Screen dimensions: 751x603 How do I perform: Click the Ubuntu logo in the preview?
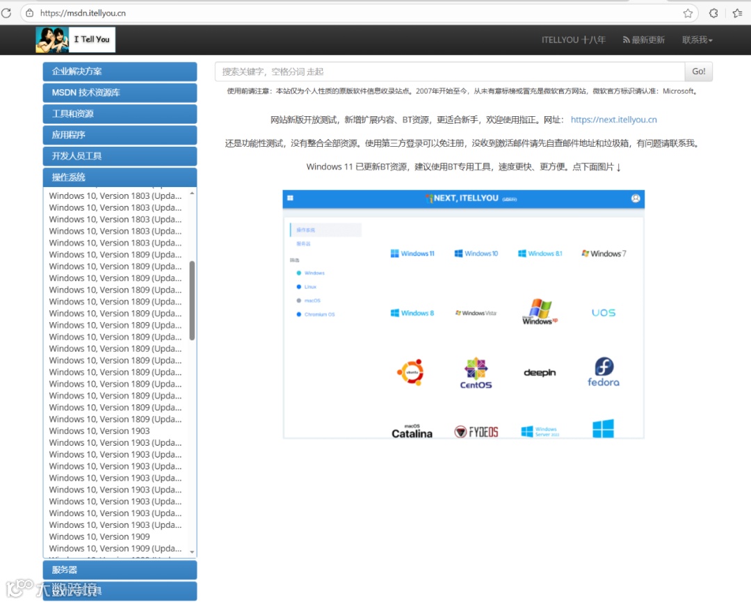coord(411,371)
